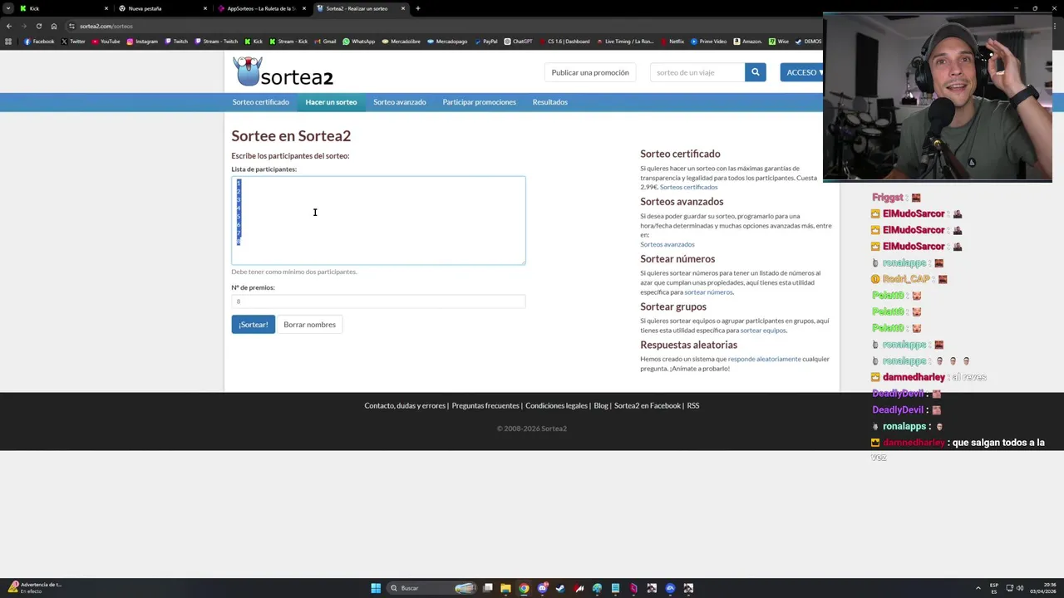Reload the current page
1064x598 pixels.
(x=38, y=26)
